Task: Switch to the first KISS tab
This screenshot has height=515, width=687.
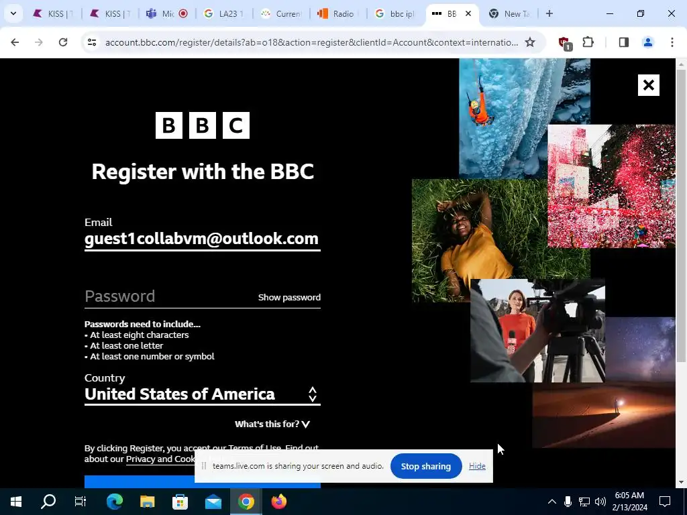Action: coord(52,13)
